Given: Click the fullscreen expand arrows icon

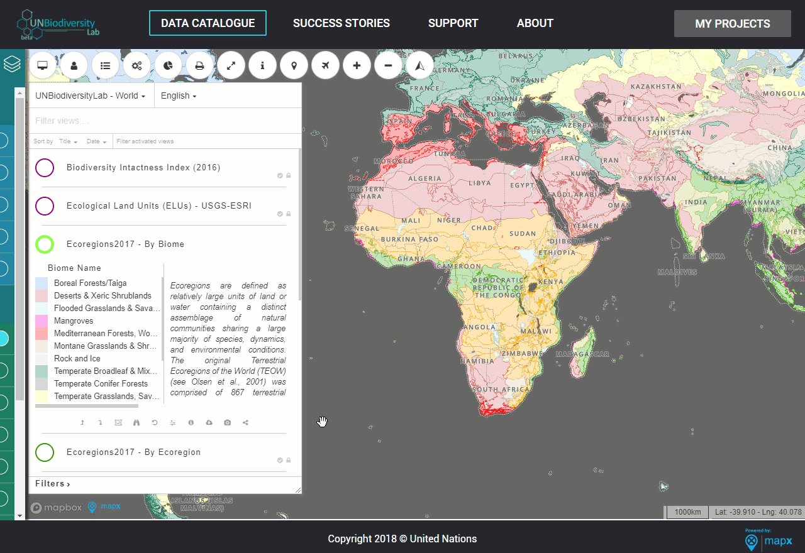Looking at the screenshot, I should tap(231, 65).
